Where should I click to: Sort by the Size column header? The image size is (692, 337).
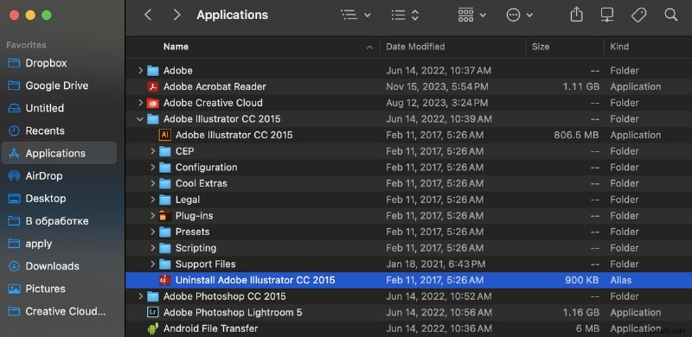(541, 47)
